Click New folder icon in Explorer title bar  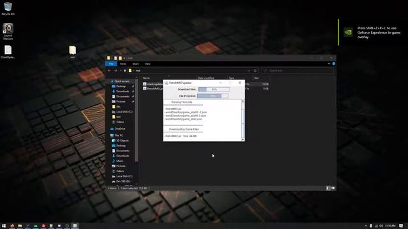click(120, 58)
